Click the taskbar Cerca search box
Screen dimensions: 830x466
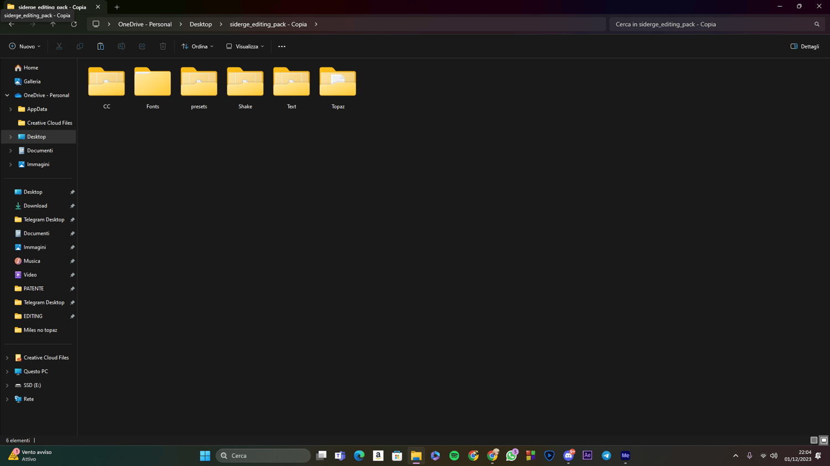[x=263, y=455]
